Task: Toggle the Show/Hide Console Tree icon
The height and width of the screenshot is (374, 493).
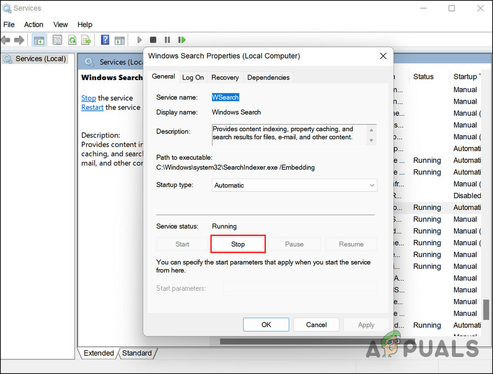Action: click(39, 40)
